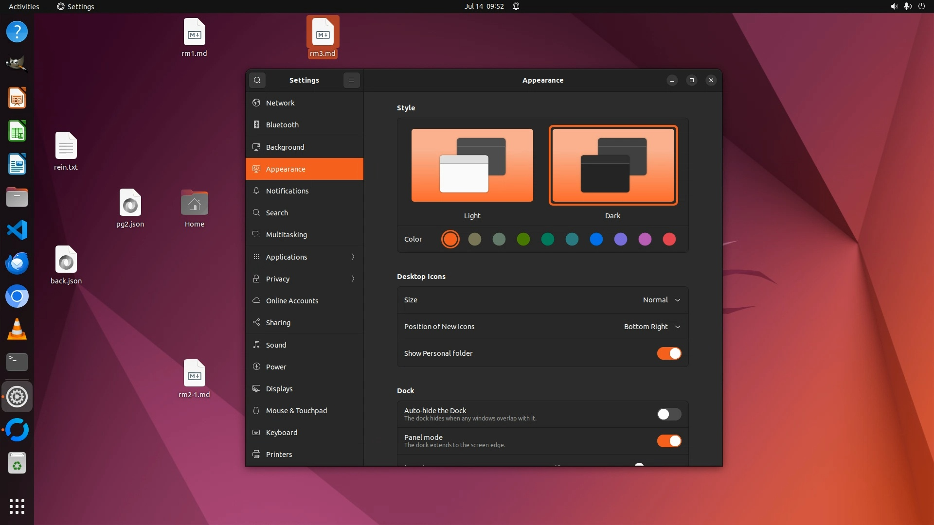Click the notification bell in top bar
Image resolution: width=934 pixels, height=525 pixels.
pos(516,6)
